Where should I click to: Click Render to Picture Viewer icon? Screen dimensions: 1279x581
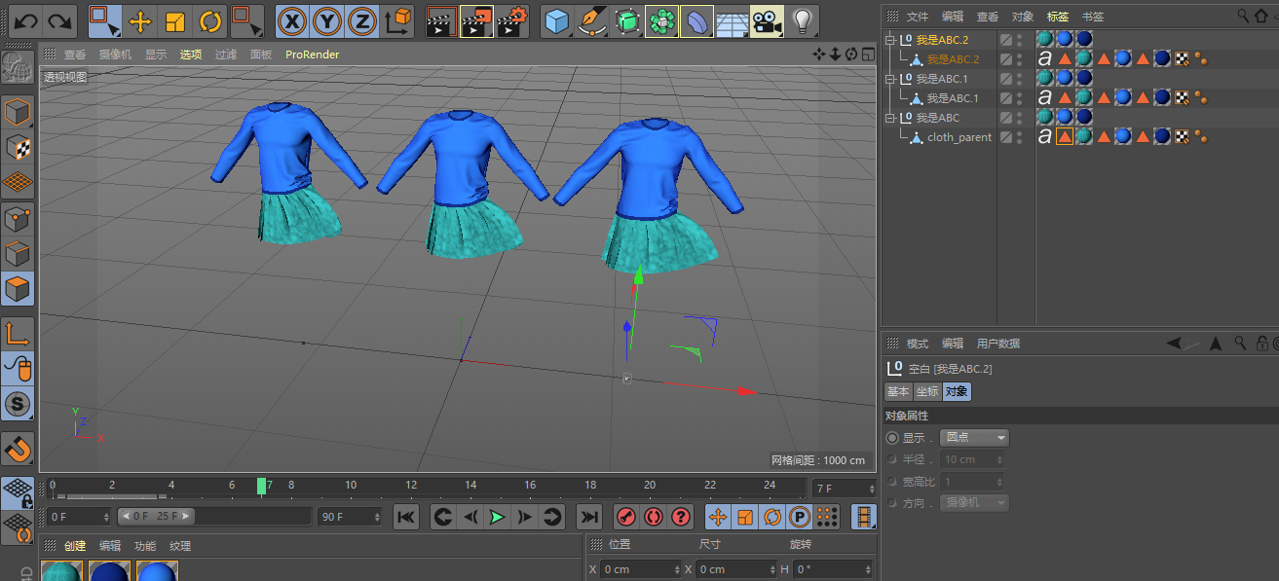pyautogui.click(x=476, y=20)
